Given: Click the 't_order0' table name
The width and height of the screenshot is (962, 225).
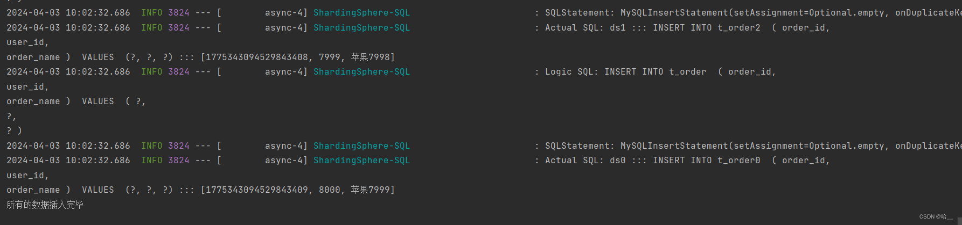Looking at the screenshot, I should click(738, 160).
